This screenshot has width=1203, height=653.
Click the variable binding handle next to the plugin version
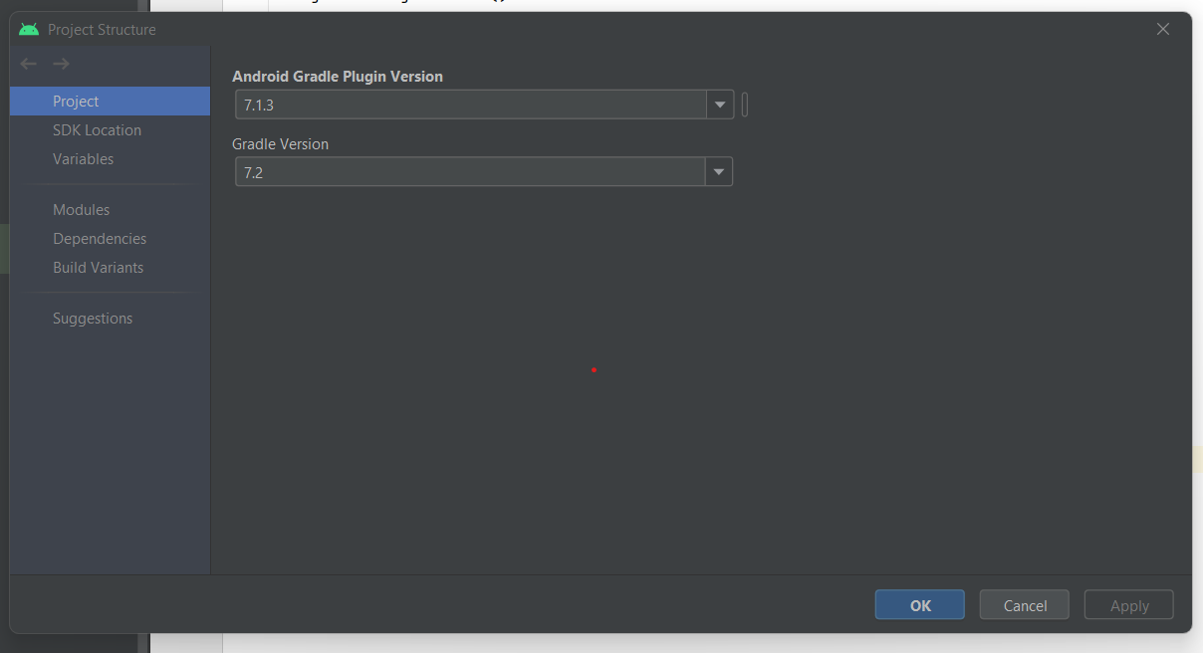pos(745,105)
